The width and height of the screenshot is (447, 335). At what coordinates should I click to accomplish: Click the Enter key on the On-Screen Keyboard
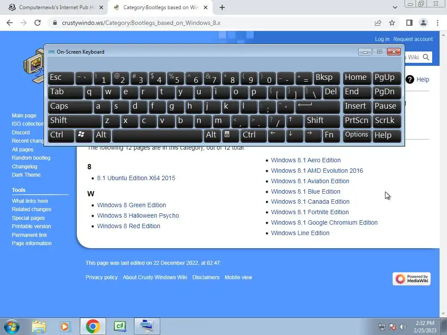[318, 107]
